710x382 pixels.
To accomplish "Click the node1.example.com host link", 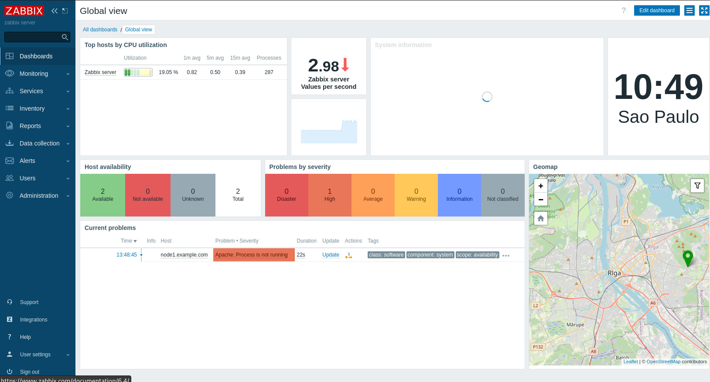I will [x=184, y=255].
